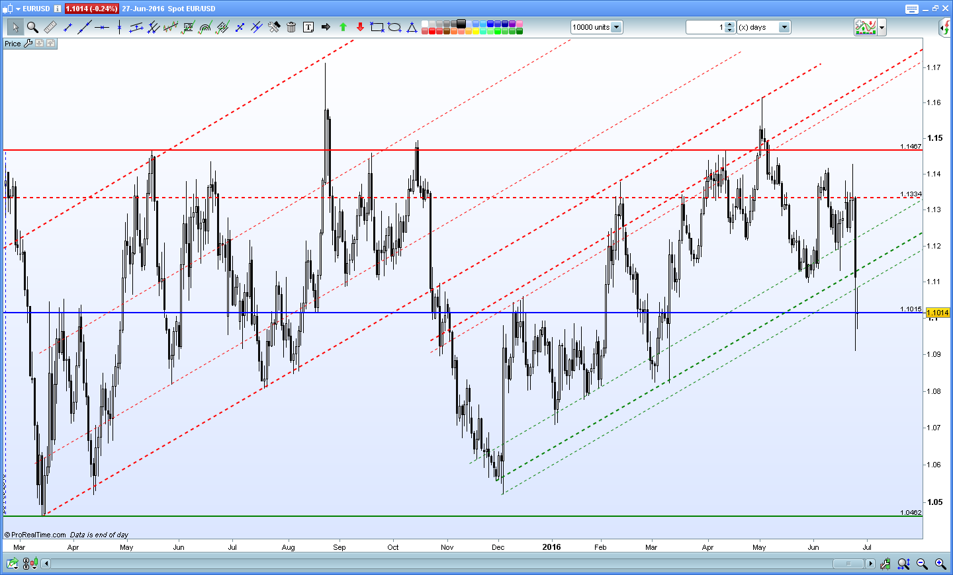Select the cursor pointer tool
This screenshot has width=953, height=575.
pos(15,27)
